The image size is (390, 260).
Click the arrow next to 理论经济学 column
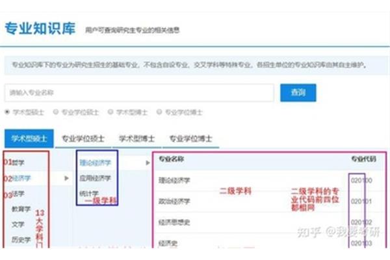point(148,162)
